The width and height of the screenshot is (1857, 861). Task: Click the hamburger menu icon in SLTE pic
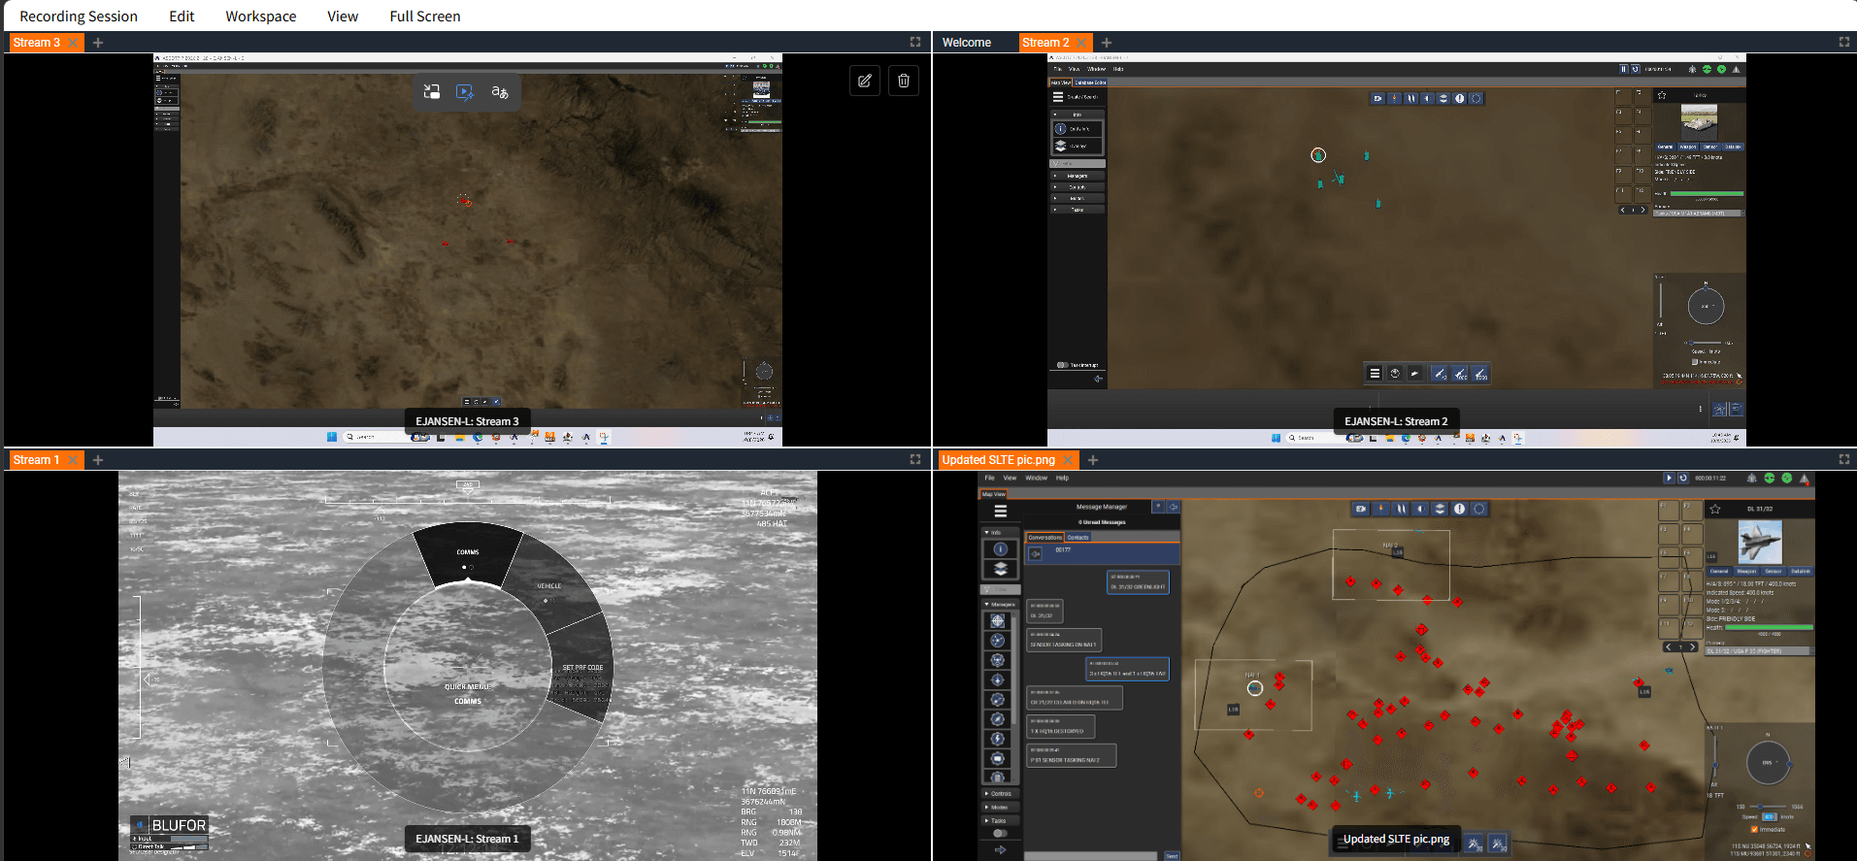(x=1000, y=511)
